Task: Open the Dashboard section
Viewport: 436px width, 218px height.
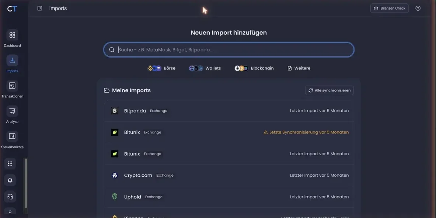Action: (x=12, y=38)
